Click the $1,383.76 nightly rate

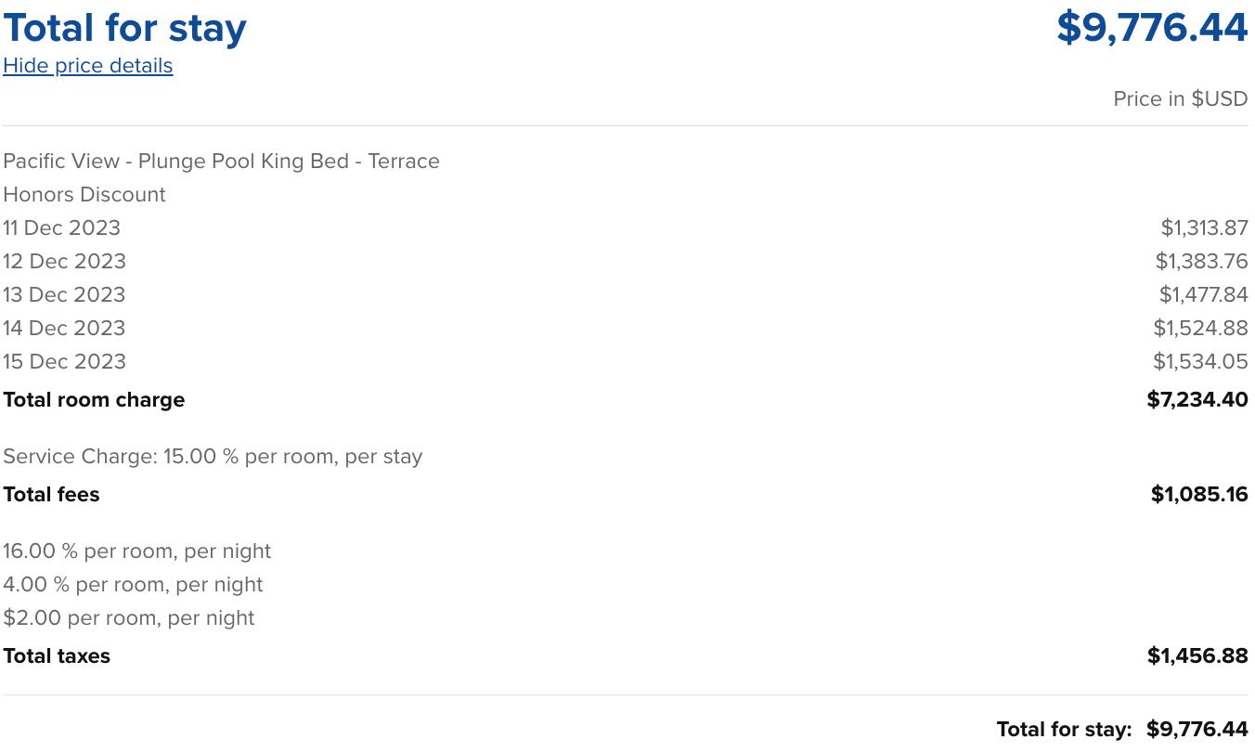click(1201, 262)
